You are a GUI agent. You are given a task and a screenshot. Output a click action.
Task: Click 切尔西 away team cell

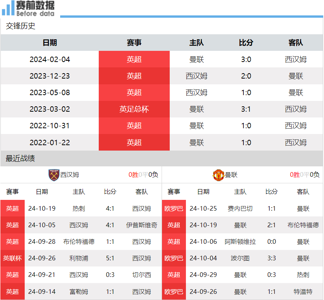(x=142, y=275)
